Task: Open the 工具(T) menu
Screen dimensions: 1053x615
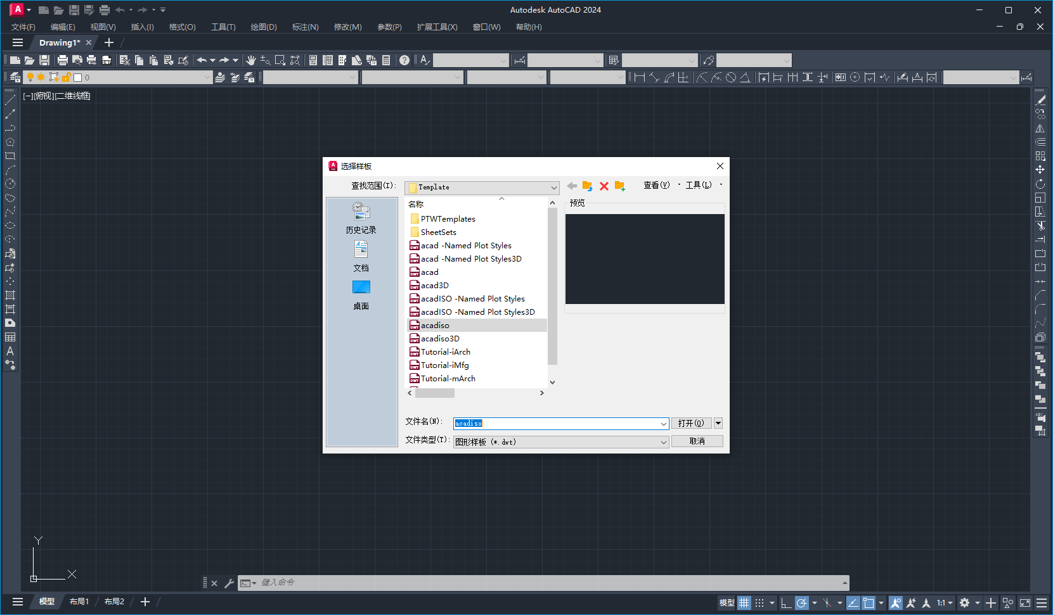Action: click(x=223, y=27)
